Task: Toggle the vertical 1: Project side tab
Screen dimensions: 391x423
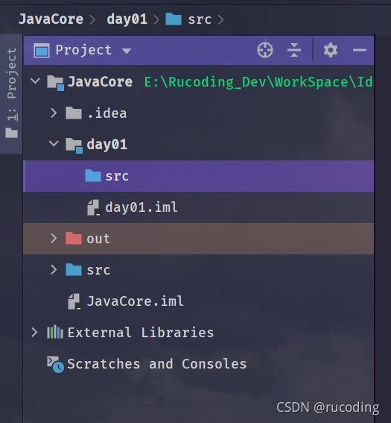Action: click(11, 93)
